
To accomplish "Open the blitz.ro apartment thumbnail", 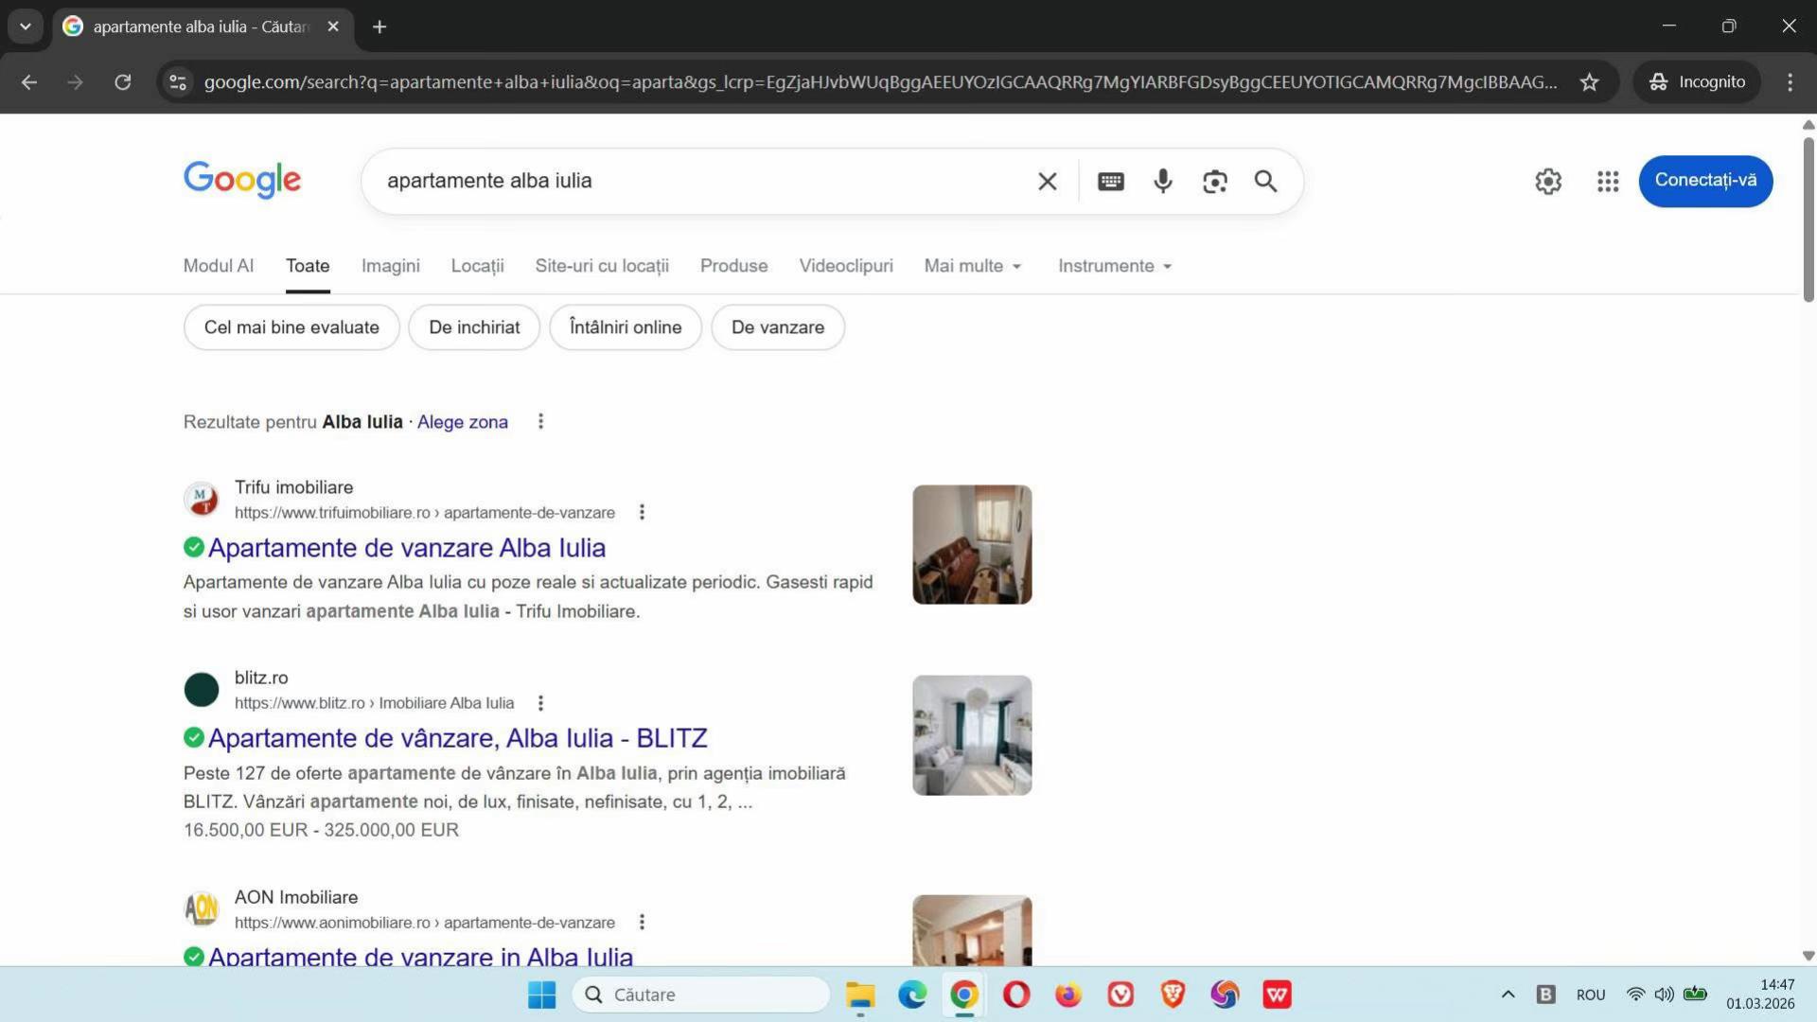I will (972, 735).
